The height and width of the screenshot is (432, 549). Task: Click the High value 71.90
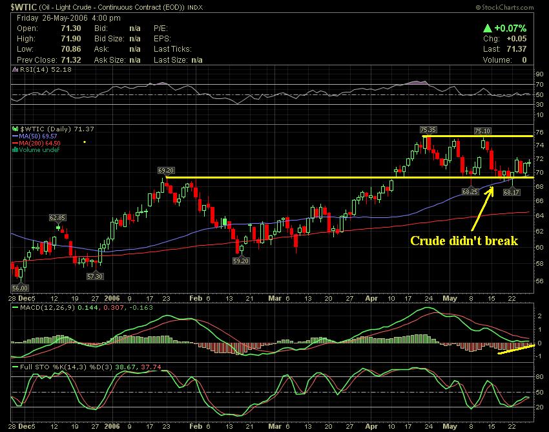[x=71, y=39]
